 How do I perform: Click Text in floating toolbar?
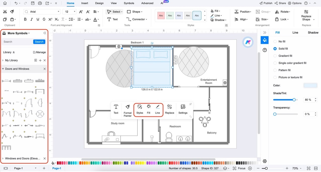pyautogui.click(x=116, y=110)
